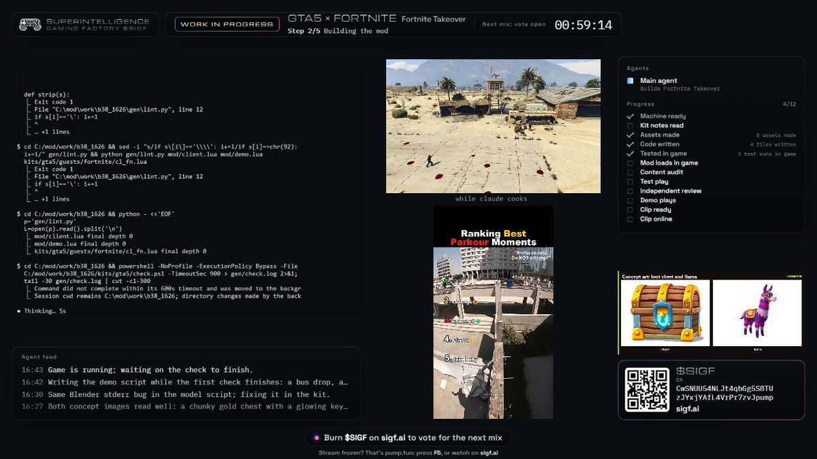Click the '8 assets made' note

775,135
